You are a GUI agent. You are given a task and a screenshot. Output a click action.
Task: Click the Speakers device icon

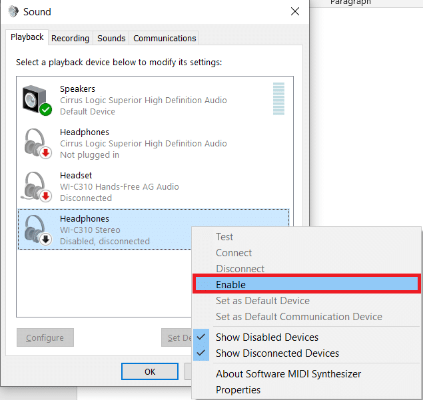[x=36, y=100]
